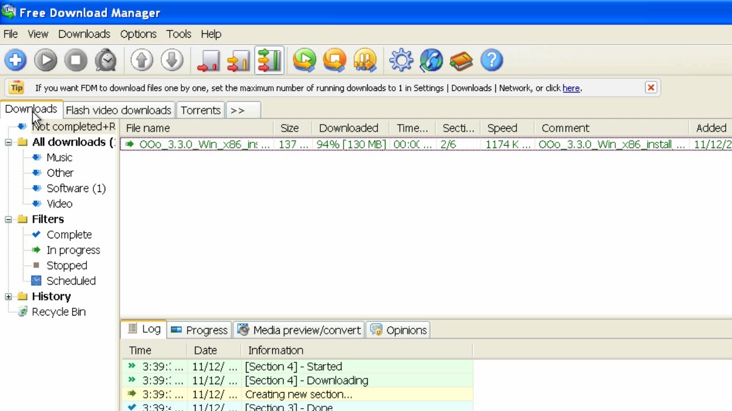The width and height of the screenshot is (732, 411).
Task: Collapse the All downloads tree node
Action: pyautogui.click(x=9, y=142)
